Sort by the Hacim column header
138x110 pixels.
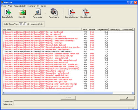tap(85, 30)
